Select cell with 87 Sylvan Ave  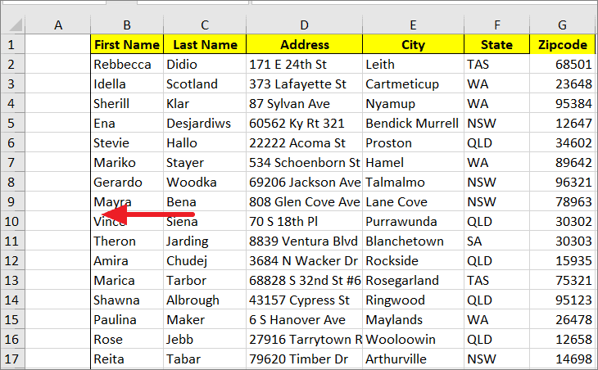pos(305,104)
